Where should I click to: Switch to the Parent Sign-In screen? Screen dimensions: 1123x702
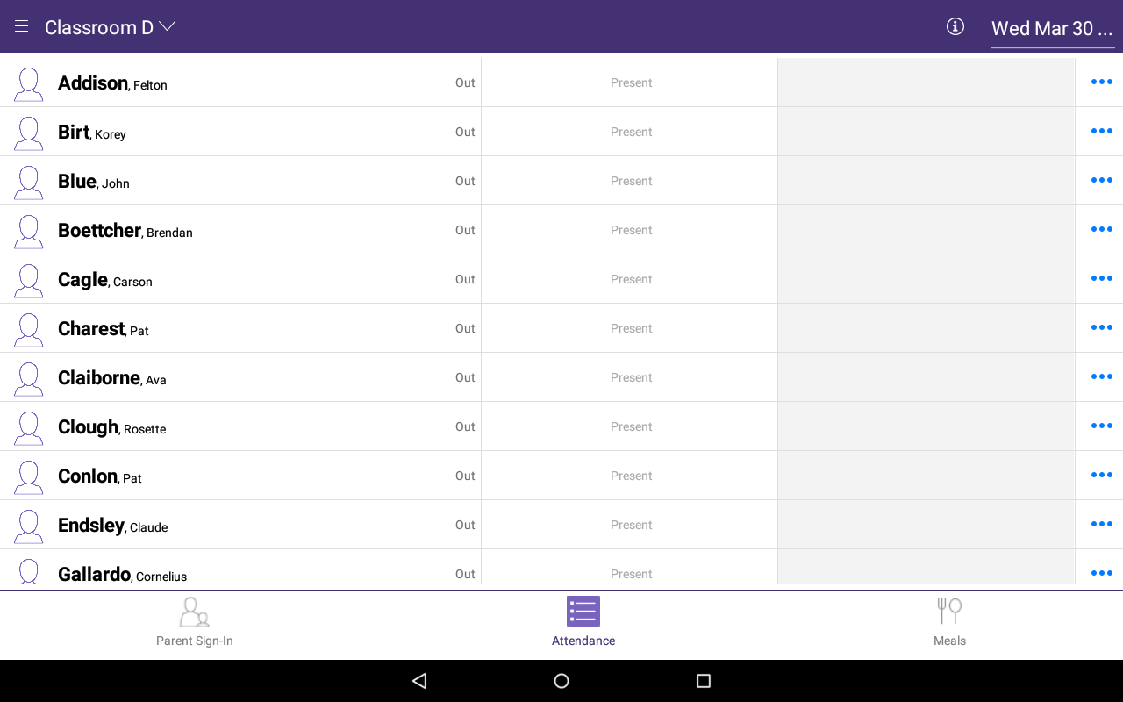(194, 622)
